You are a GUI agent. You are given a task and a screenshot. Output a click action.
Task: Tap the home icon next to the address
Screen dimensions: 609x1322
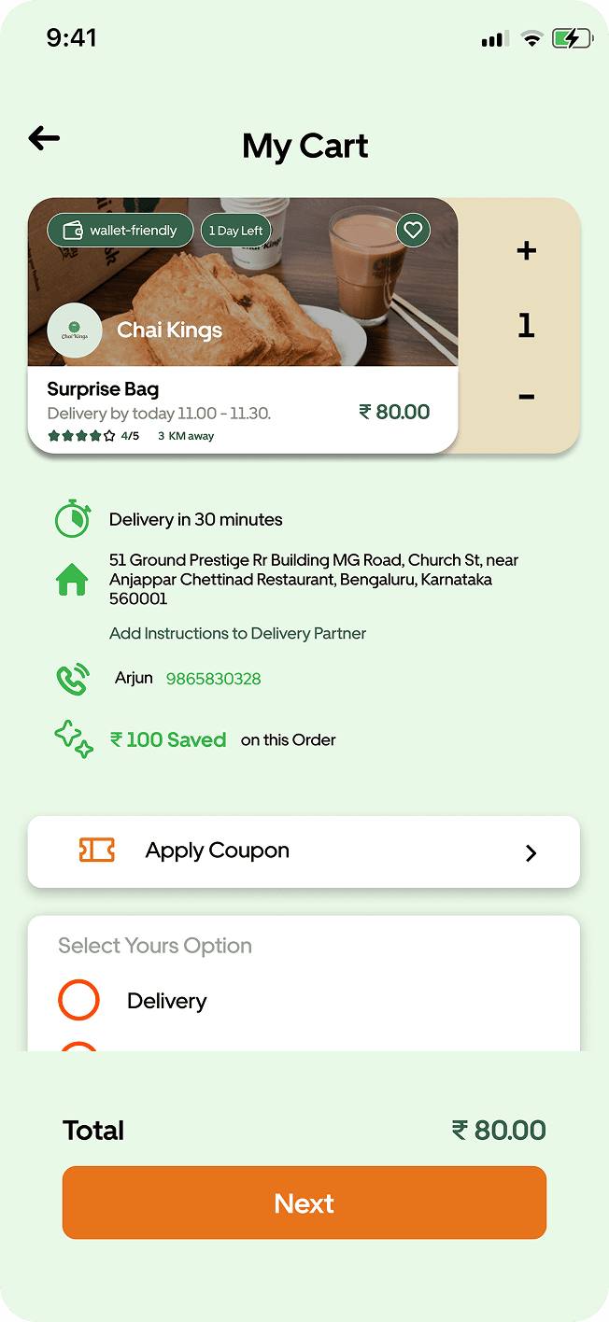(73, 579)
